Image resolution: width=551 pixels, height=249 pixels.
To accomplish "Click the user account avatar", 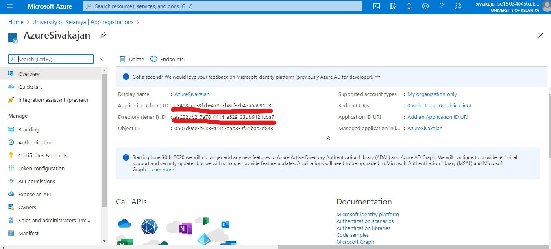I will coord(546,6).
